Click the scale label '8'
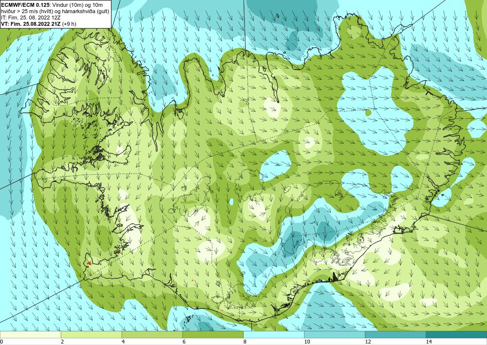Image resolution: width=487 pixels, height=345 pixels. click(245, 342)
